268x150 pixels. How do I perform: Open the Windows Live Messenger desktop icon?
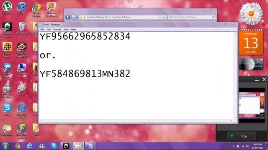click(x=7, y=90)
